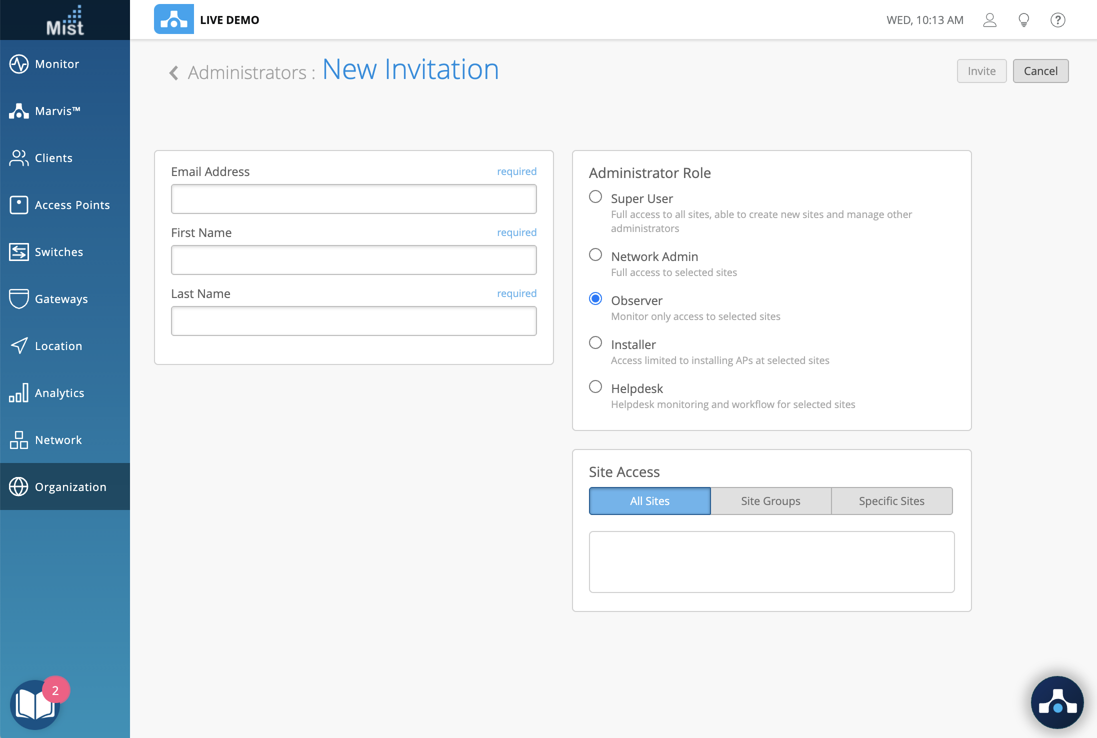Select the Super User role

point(595,197)
